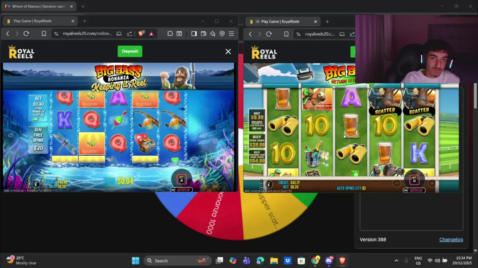Open new tab in Wheel of Names window
The width and height of the screenshot is (478, 268).
(x=83, y=6)
